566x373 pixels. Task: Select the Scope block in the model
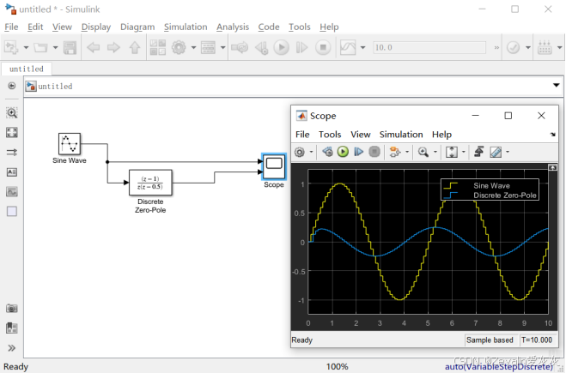click(274, 166)
